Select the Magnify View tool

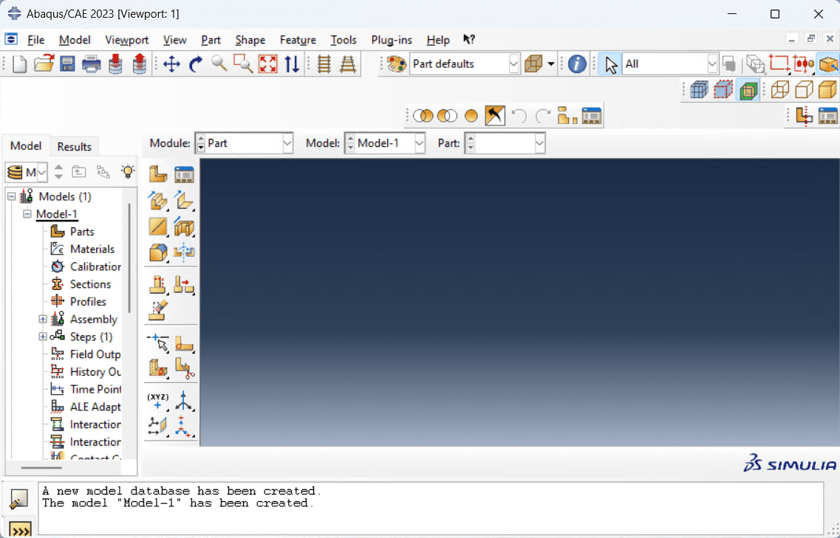pyautogui.click(x=219, y=64)
